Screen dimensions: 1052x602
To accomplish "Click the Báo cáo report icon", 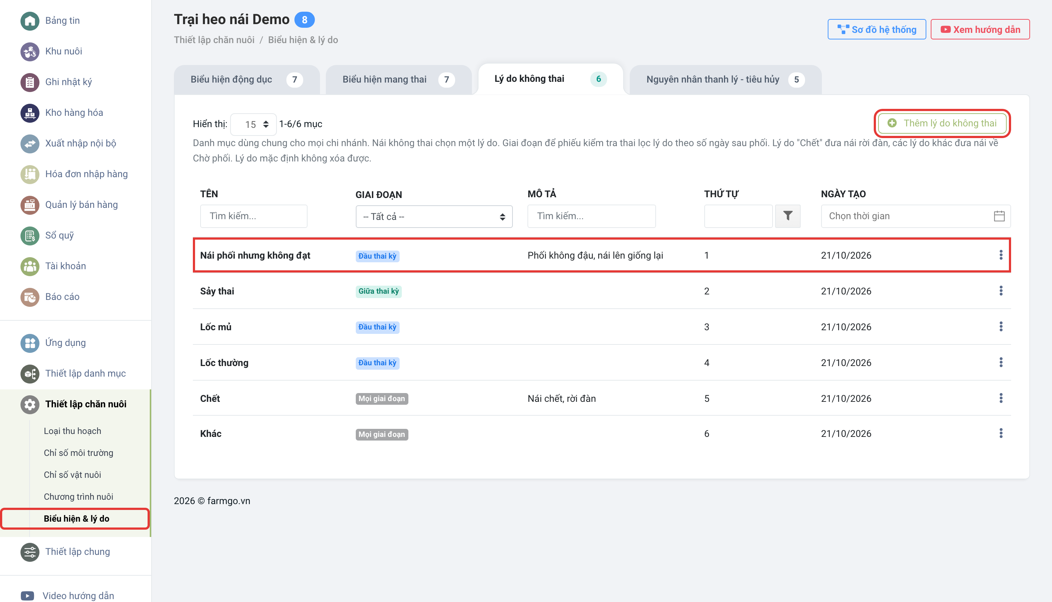I will (x=30, y=297).
